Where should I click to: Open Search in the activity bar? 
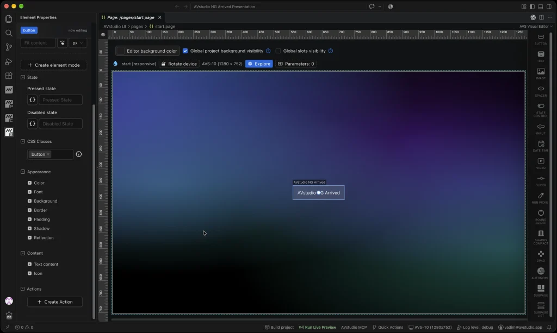(x=9, y=33)
